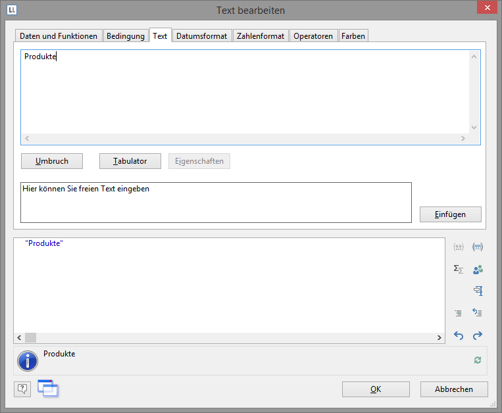502x413 pixels.
Task: Click the Einfügen button
Action: (451, 214)
